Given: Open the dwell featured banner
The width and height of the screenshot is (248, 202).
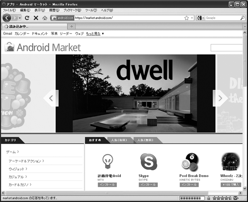Looking at the screenshot, I should click(136, 93).
